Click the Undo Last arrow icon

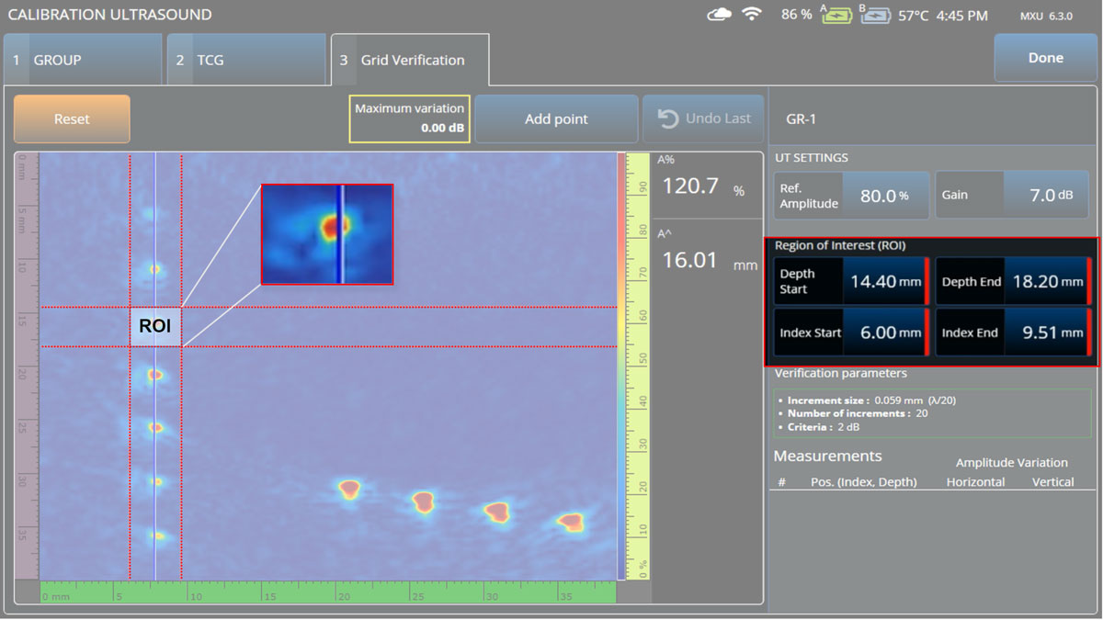tap(668, 118)
